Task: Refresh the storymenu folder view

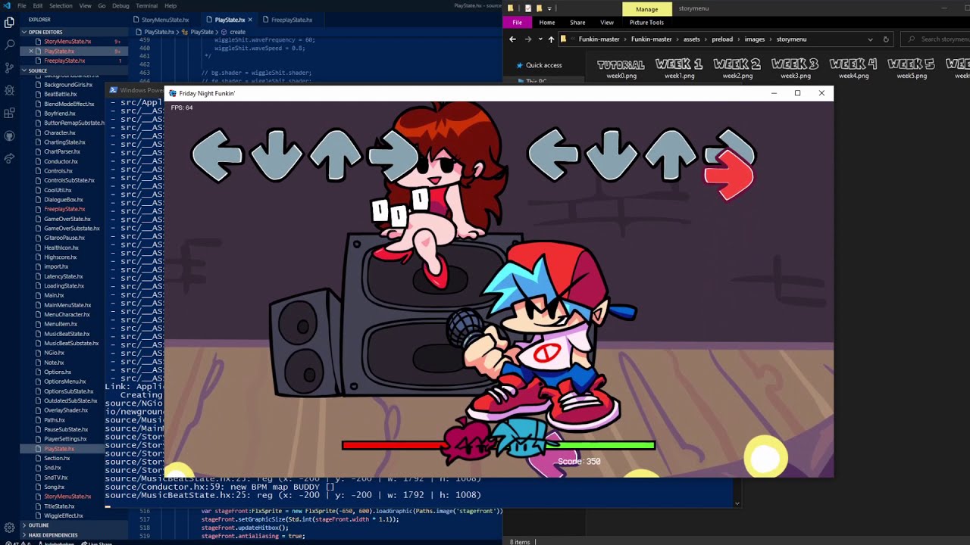Action: point(886,39)
